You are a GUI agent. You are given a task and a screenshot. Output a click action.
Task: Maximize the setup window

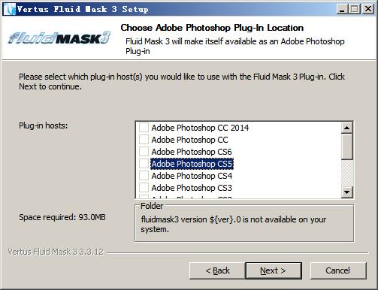[355, 9]
